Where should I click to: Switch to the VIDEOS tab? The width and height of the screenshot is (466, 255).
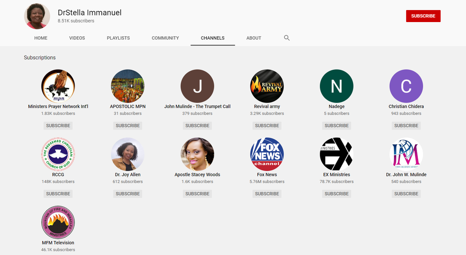[77, 38]
